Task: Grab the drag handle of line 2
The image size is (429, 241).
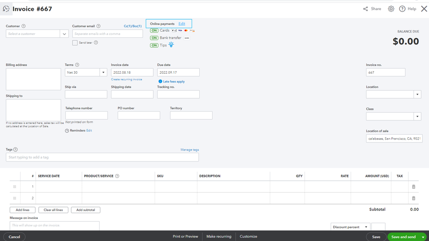Action: click(15, 198)
